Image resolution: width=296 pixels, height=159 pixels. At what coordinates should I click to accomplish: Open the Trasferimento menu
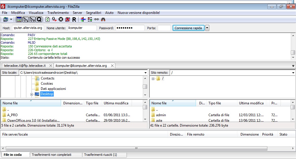[58, 13]
